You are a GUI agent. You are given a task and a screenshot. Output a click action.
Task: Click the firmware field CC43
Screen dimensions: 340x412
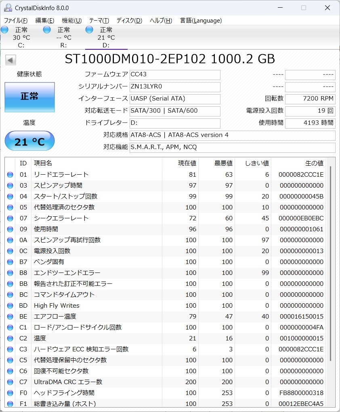[175, 75]
